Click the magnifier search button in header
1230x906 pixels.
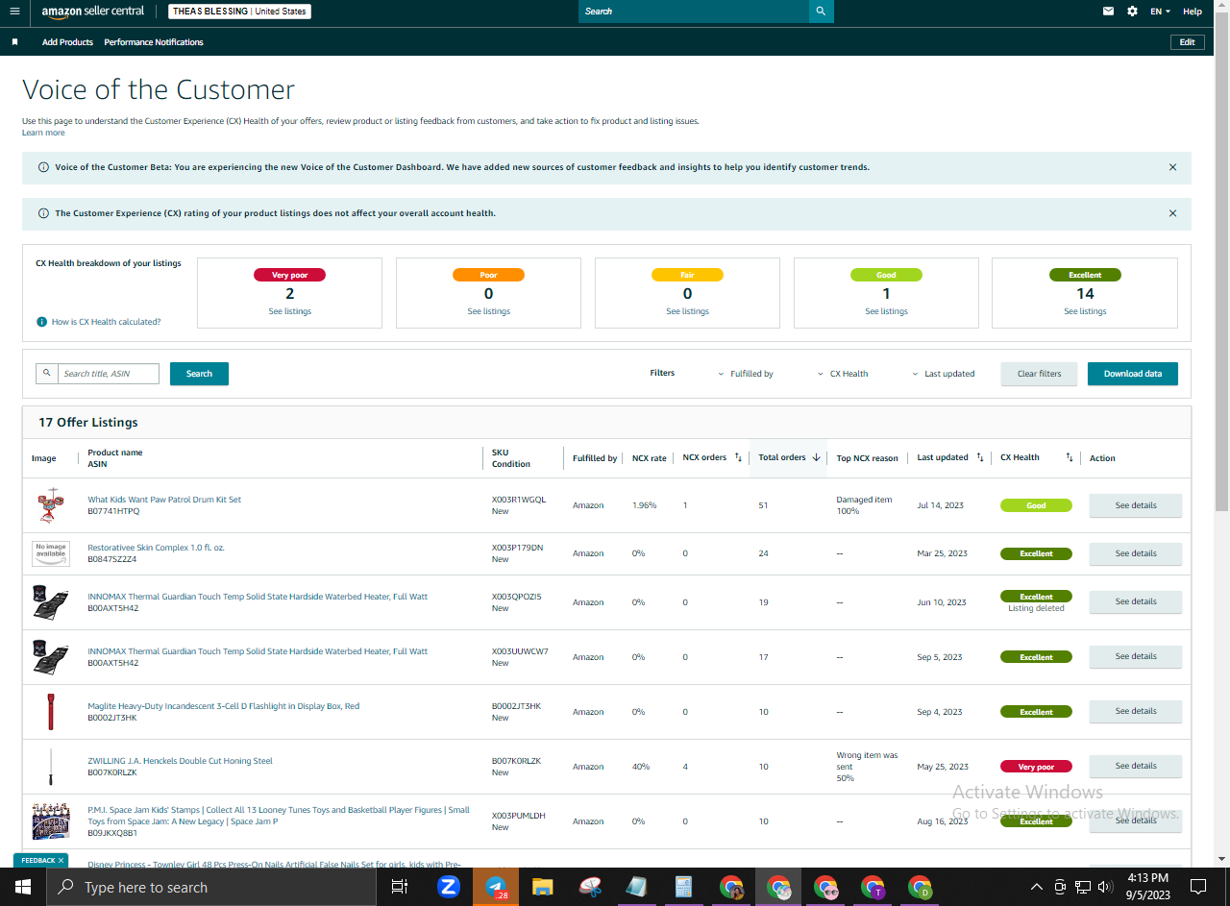click(821, 12)
